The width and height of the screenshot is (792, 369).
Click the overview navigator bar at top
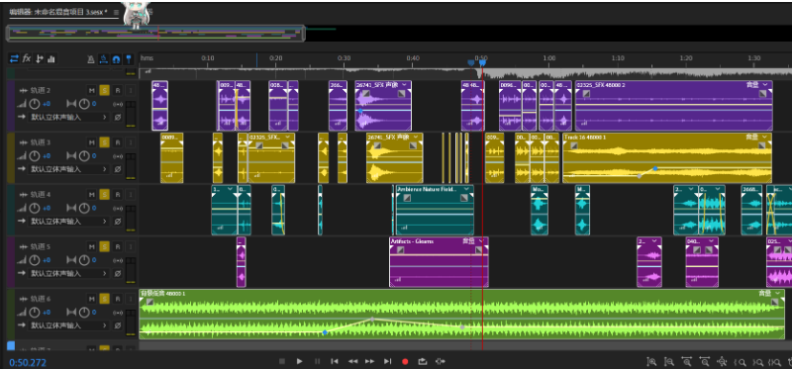coord(155,34)
